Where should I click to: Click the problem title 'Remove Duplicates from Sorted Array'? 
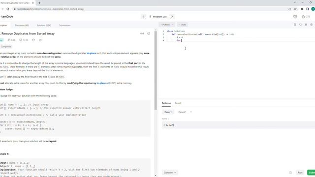[28, 33]
